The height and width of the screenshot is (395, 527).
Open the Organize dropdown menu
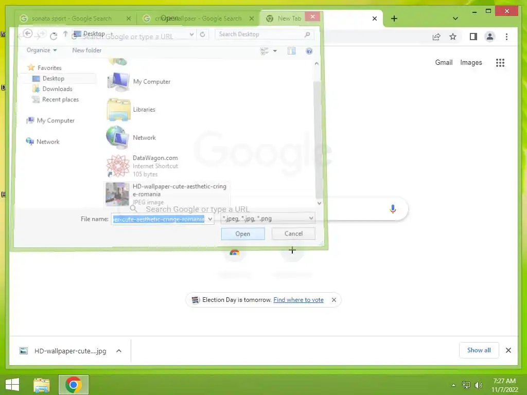pos(42,50)
